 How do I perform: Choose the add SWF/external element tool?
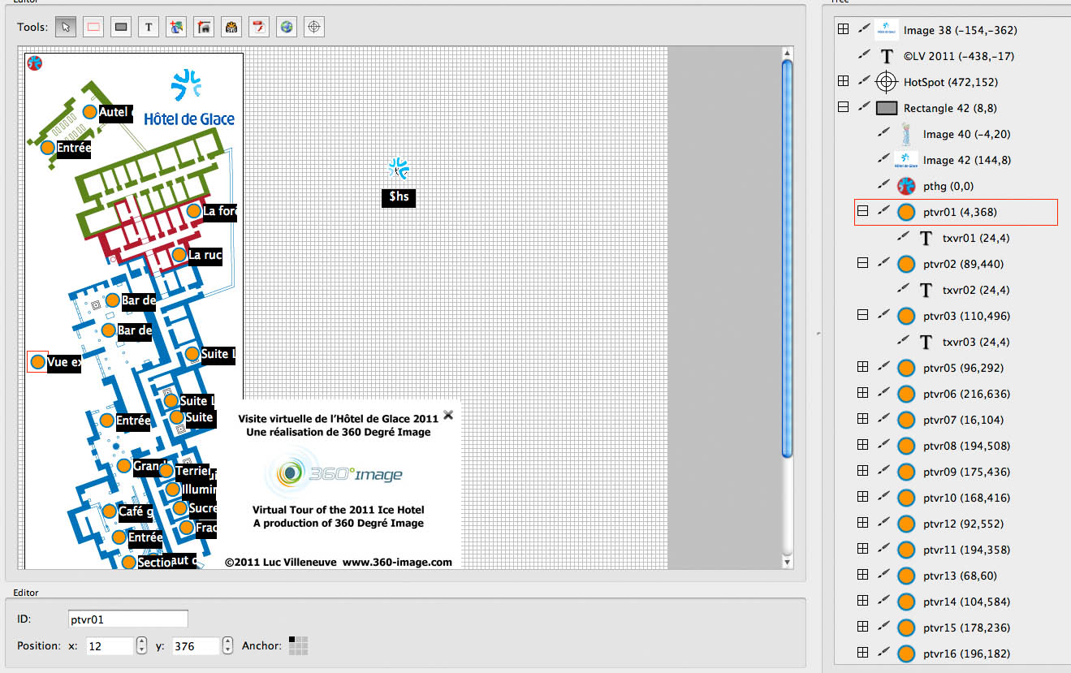[231, 27]
